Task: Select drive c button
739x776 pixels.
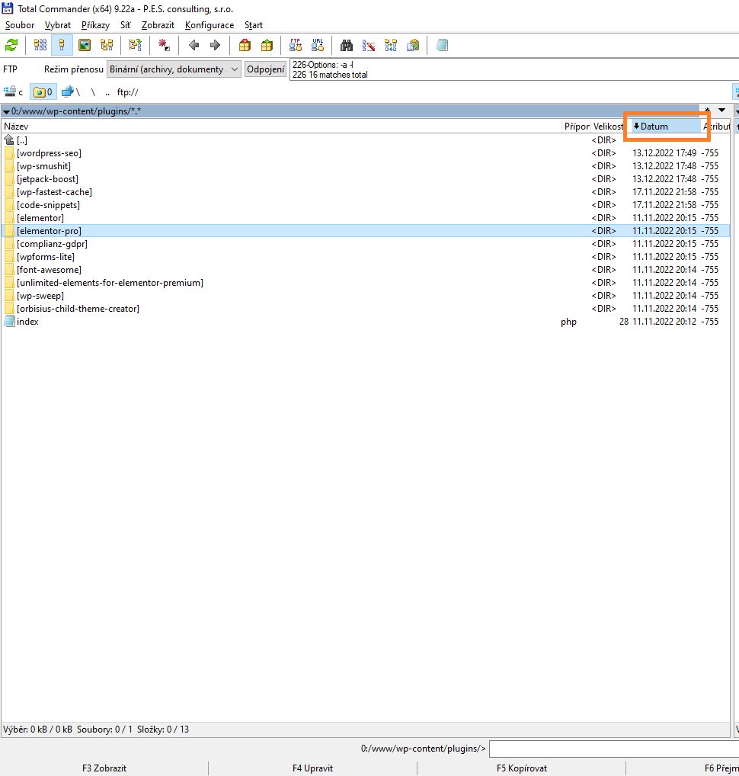Action: (x=14, y=92)
